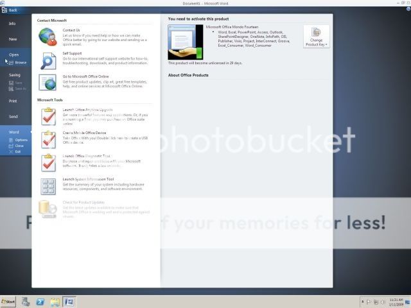Click the unlicensed in 29 days notice
Viewport: 411px width, 308px height.
[x=205, y=63]
